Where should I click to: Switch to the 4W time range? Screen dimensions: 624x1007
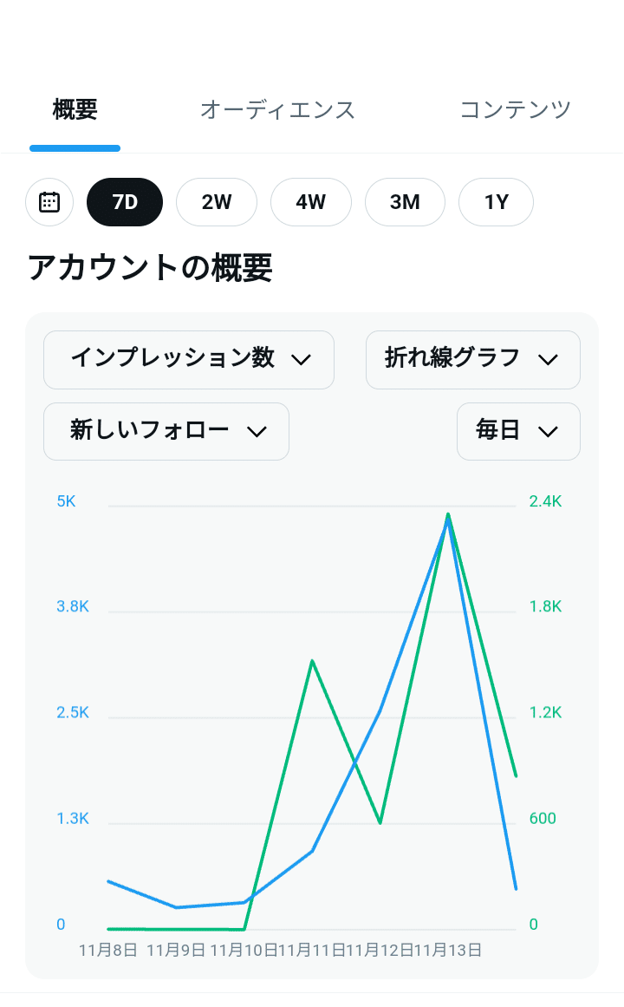tap(310, 202)
